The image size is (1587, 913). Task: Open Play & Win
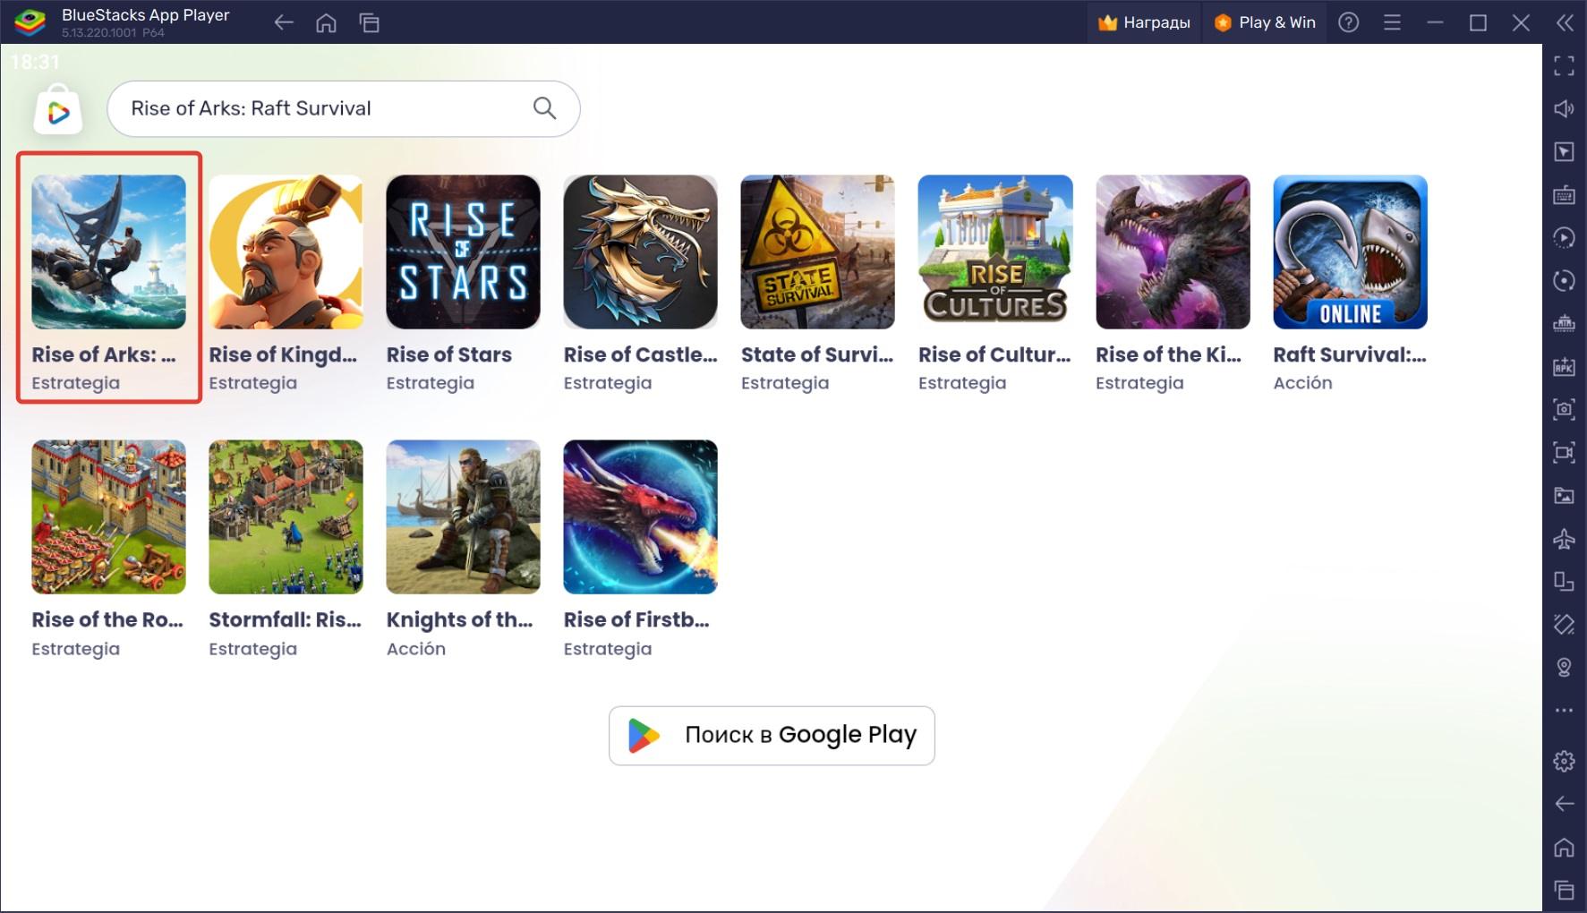[1265, 22]
